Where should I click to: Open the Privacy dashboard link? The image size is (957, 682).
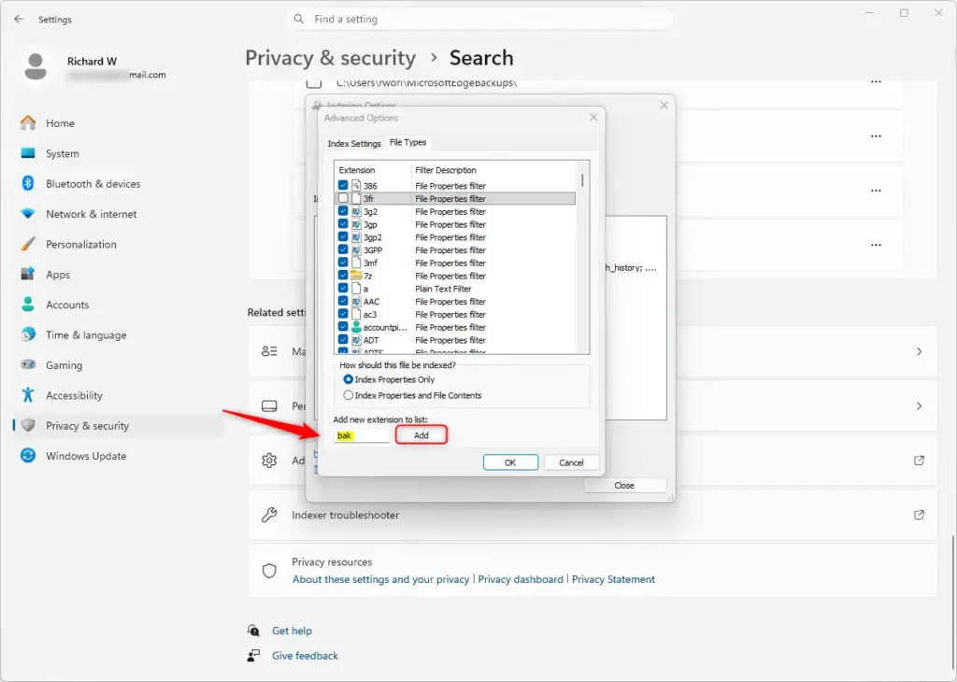click(520, 579)
